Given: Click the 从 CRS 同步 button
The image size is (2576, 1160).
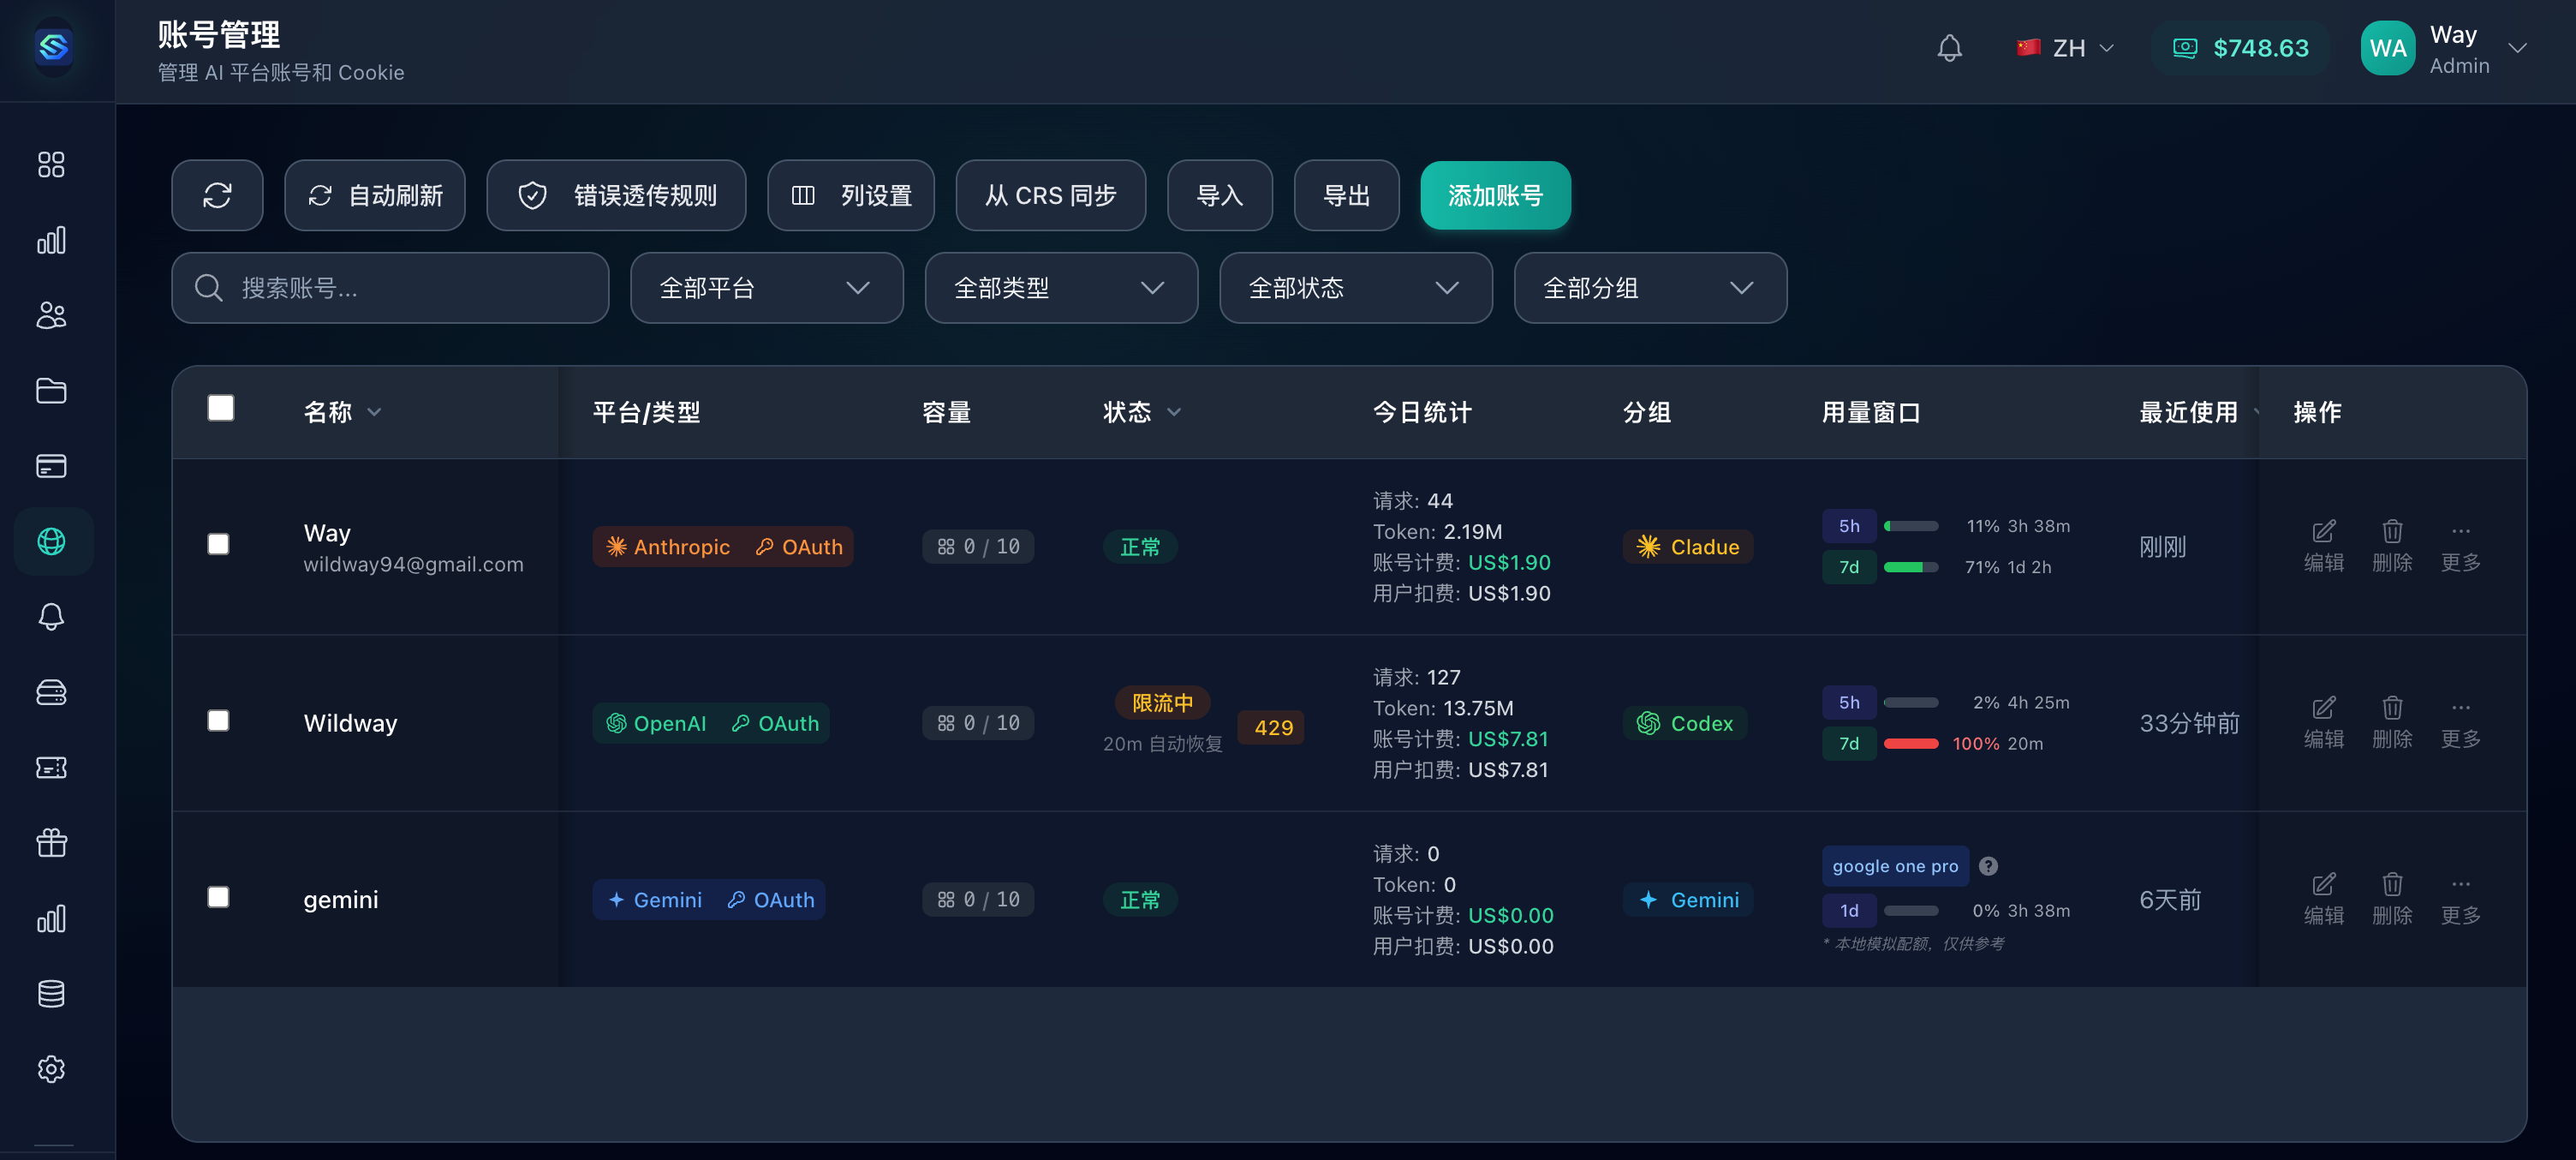Looking at the screenshot, I should pos(1050,195).
